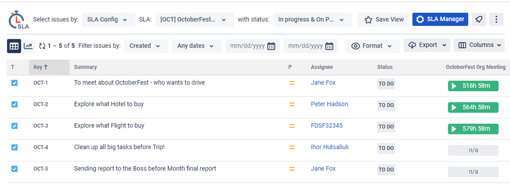Click the refresh issues icon
510x193 pixels.
coord(42,46)
